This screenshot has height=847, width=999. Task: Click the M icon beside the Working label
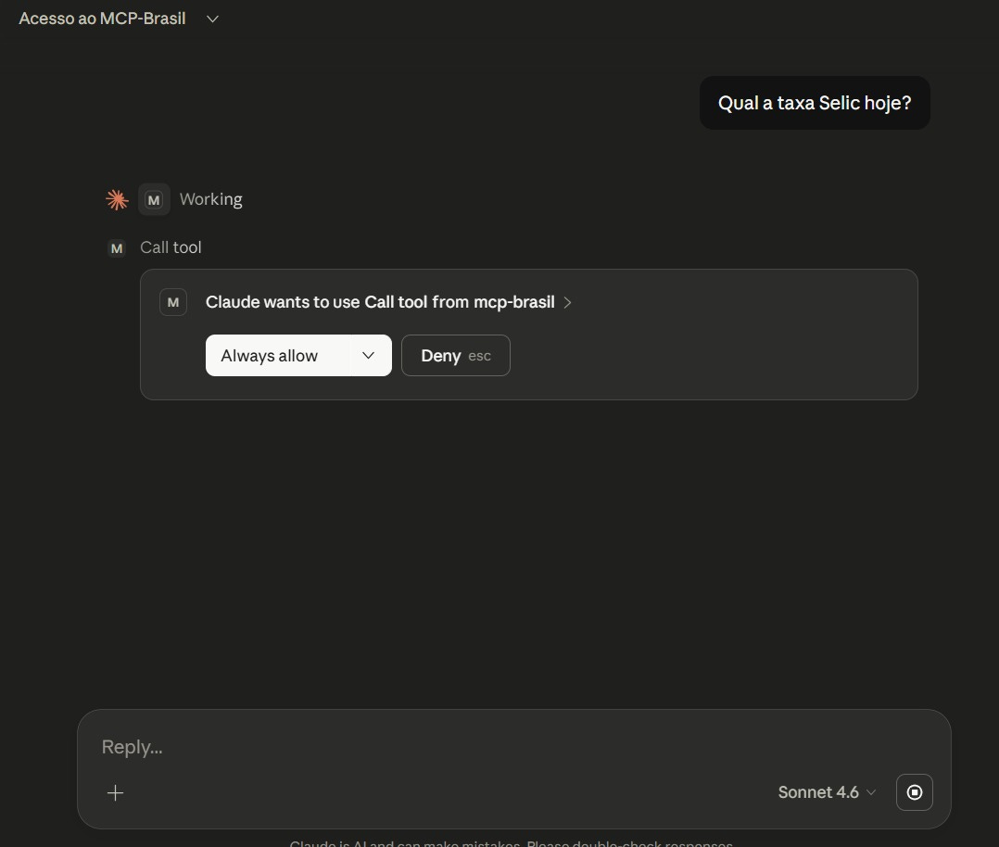click(153, 198)
